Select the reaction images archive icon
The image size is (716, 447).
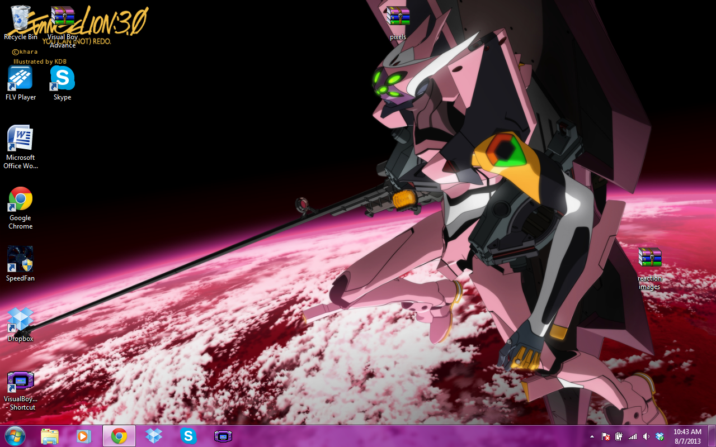649,269
